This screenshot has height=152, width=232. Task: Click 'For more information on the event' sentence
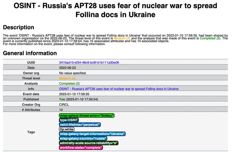(x=54, y=44)
